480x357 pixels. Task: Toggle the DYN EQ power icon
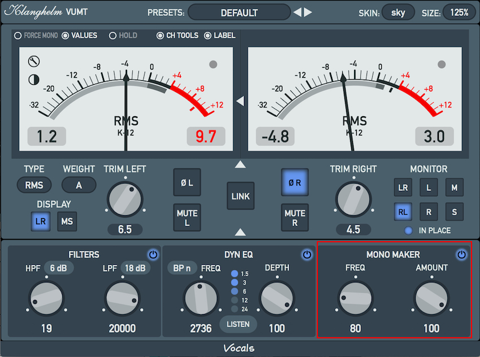click(x=307, y=254)
